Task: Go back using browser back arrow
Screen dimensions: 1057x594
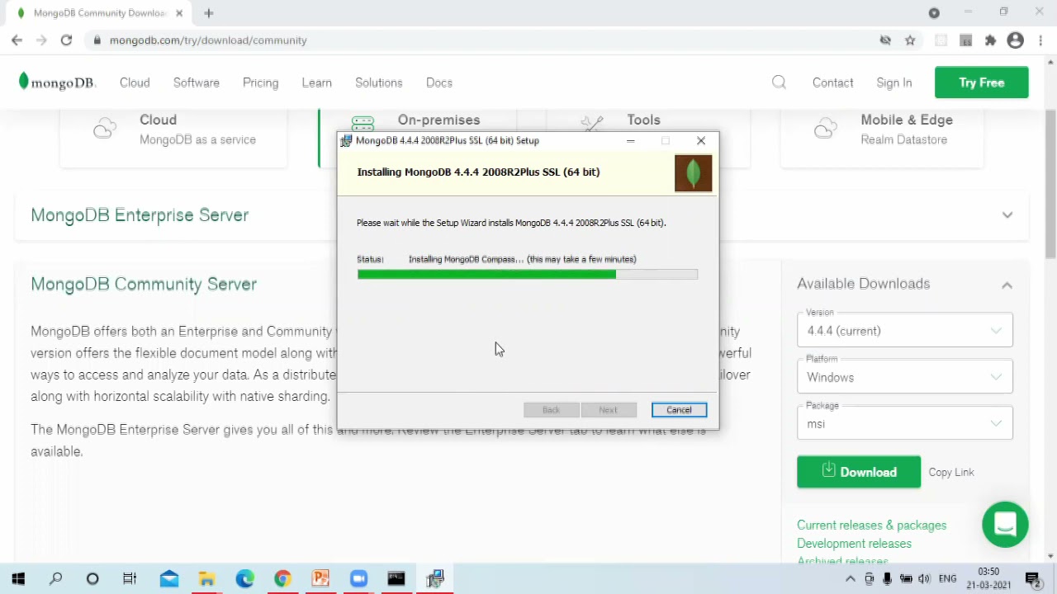Action: pos(17,40)
